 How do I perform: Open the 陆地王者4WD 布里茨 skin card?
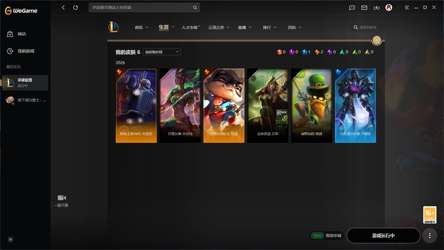[x=136, y=106]
